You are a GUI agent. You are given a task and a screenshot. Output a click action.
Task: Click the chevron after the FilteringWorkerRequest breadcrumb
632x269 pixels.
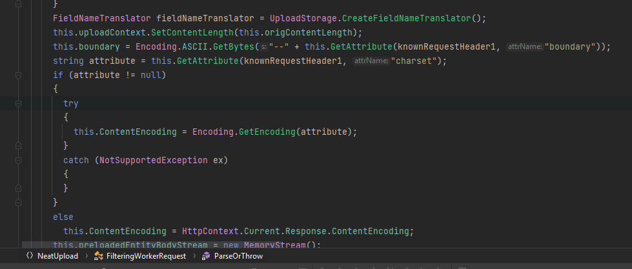coord(193,256)
